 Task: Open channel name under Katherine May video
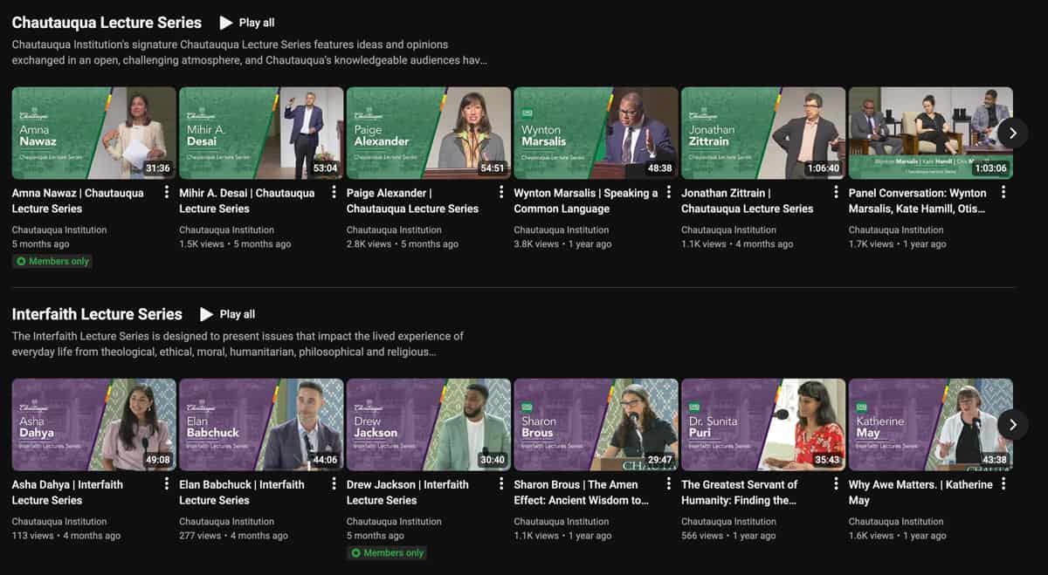(x=896, y=522)
